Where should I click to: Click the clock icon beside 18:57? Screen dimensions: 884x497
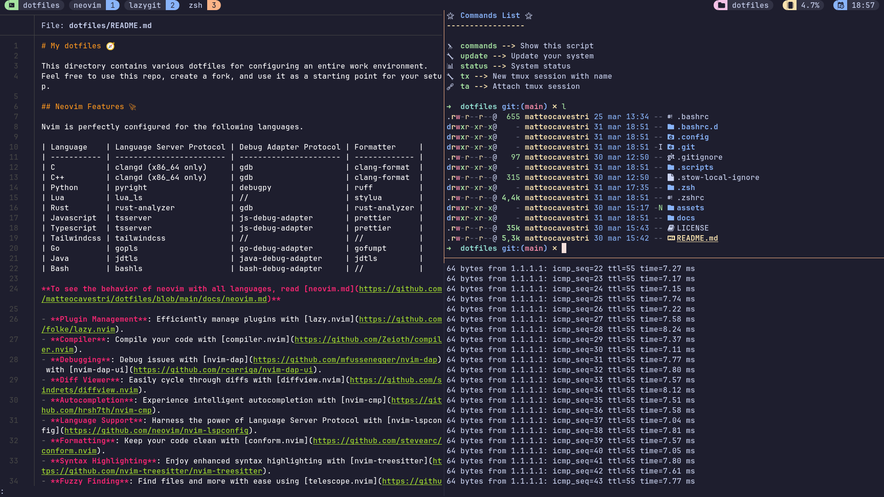[x=841, y=6]
